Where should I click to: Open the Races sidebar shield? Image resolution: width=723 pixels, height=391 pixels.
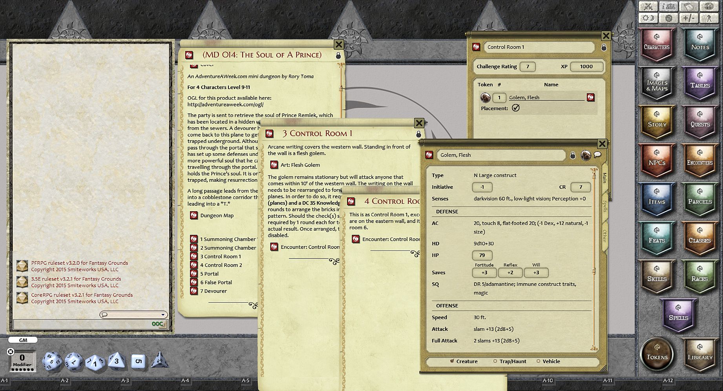700,276
